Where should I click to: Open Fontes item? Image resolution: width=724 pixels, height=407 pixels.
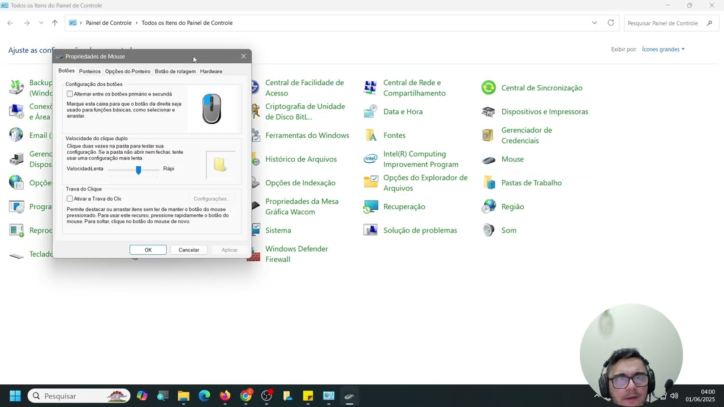click(x=394, y=135)
